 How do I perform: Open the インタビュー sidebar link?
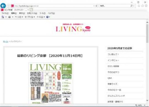(113, 60)
